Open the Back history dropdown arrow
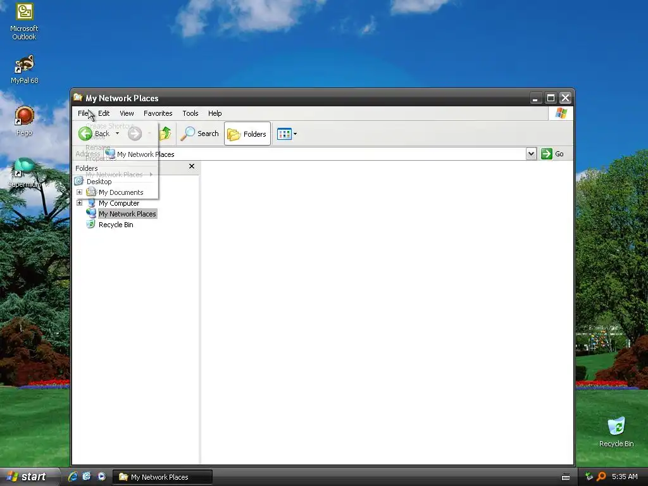 (x=117, y=133)
